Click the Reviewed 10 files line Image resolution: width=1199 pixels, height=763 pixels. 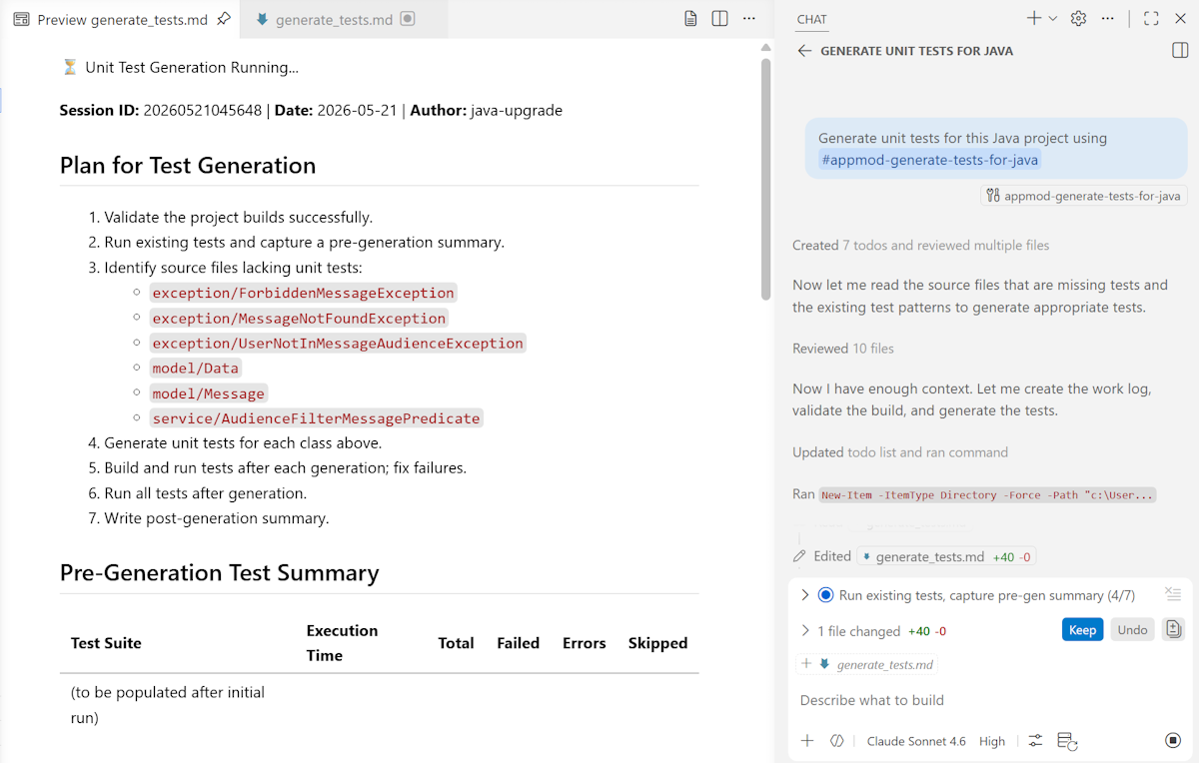(x=843, y=349)
